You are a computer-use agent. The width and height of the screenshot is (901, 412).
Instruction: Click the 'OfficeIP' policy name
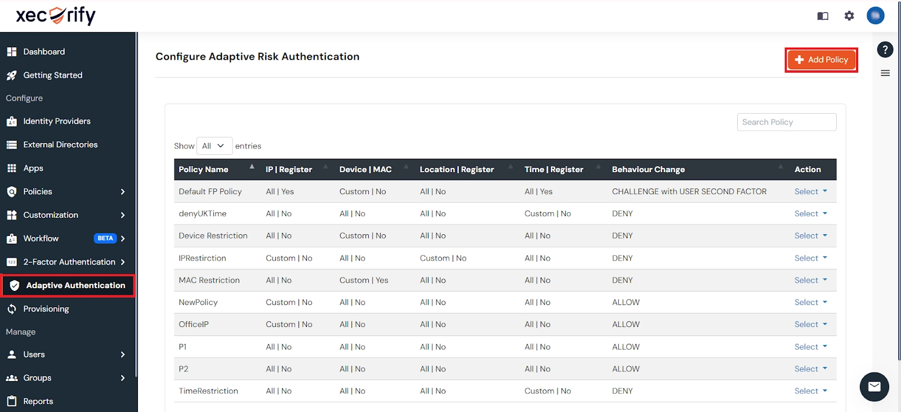click(x=194, y=324)
